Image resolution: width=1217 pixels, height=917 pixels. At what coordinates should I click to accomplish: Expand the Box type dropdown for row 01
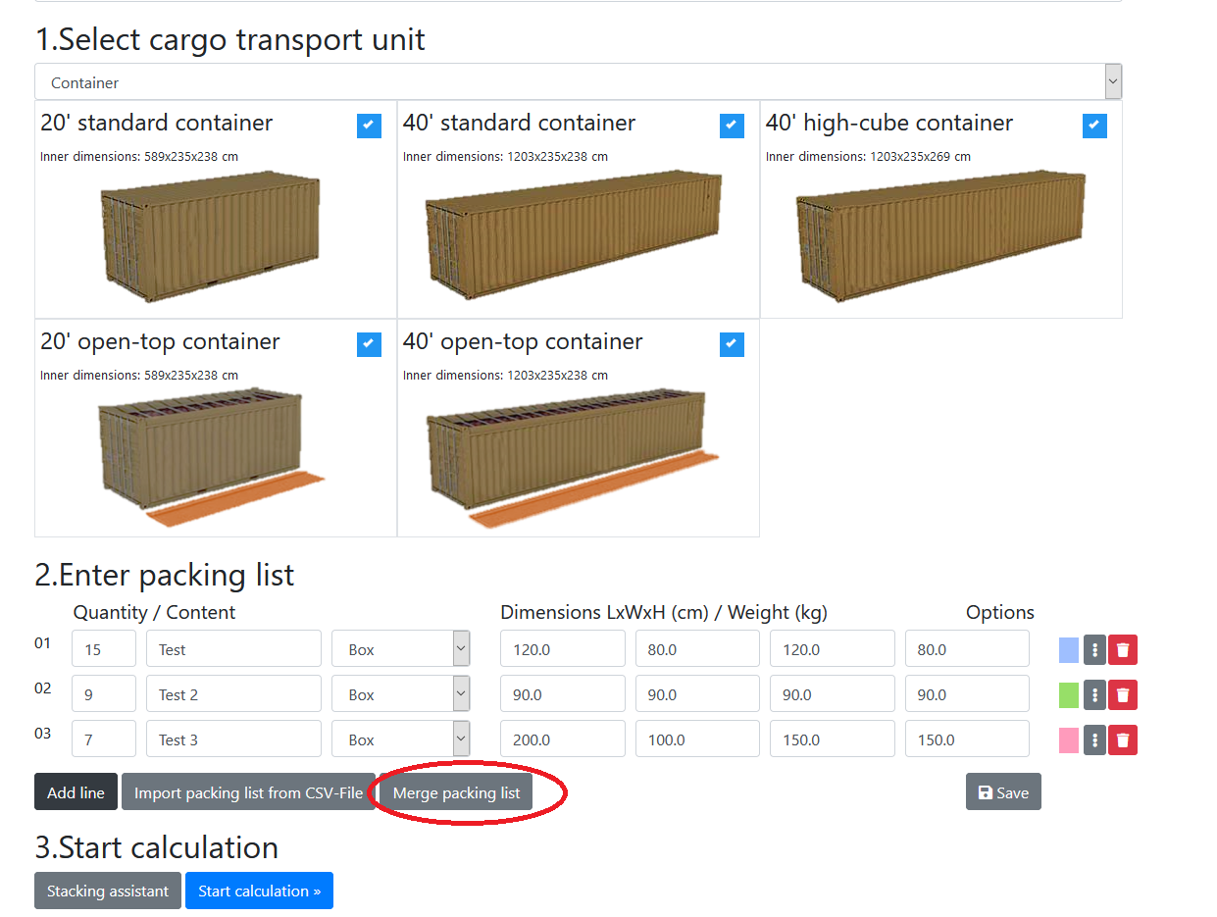[401, 649]
